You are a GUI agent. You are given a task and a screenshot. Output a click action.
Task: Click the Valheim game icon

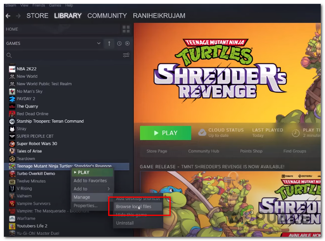point(12,196)
